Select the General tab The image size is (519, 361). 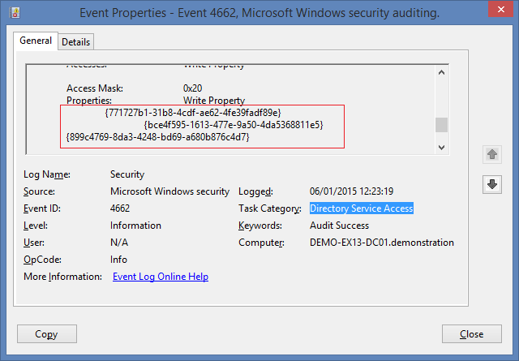[36, 41]
